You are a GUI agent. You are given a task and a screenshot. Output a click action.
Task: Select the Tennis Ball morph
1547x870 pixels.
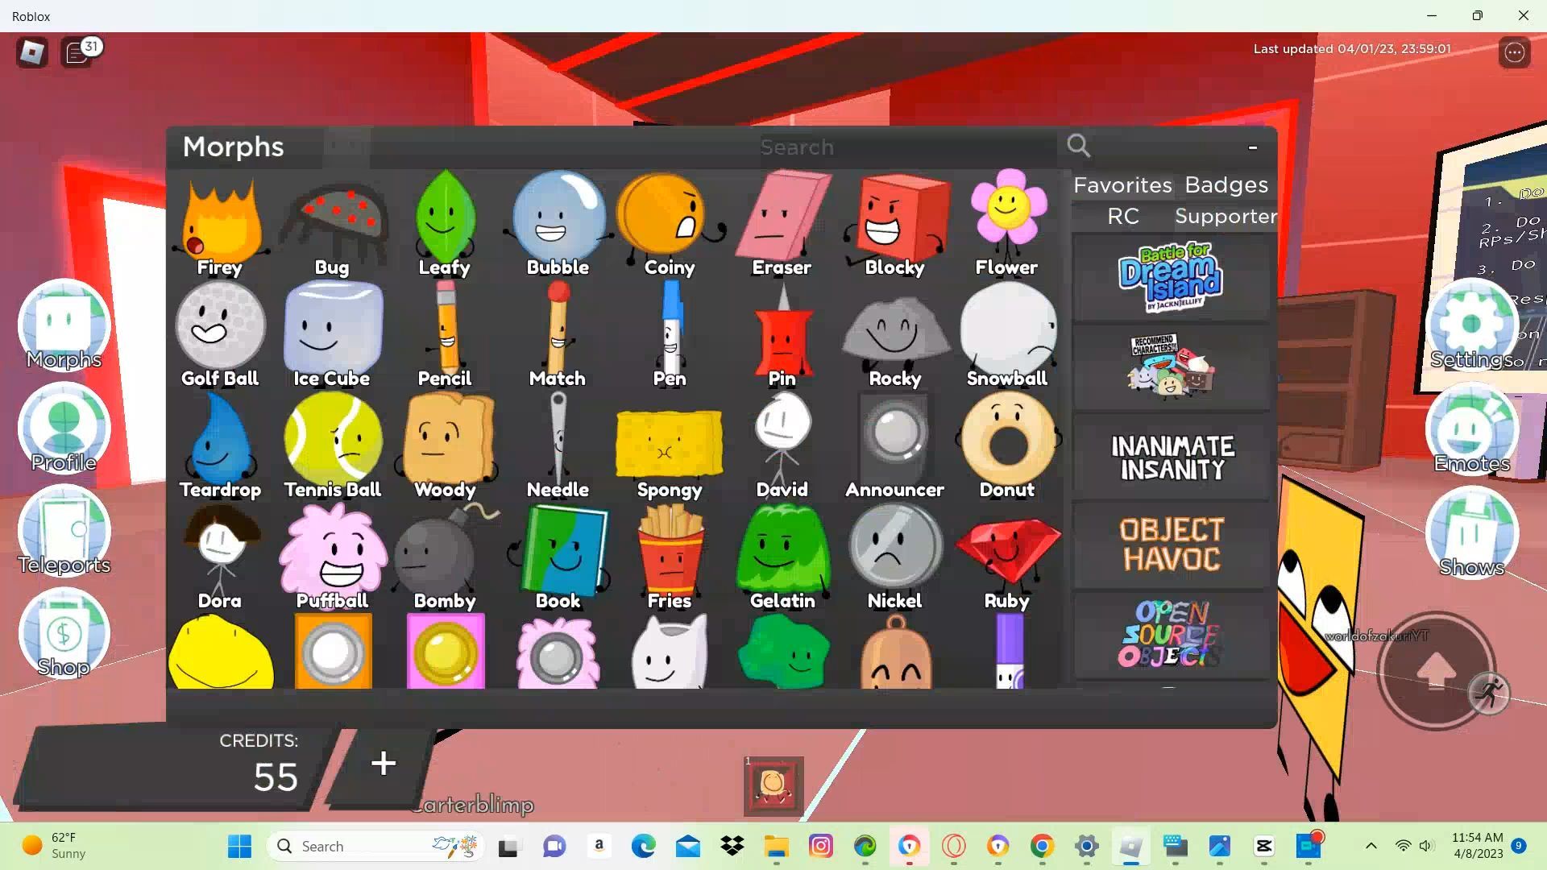(332, 446)
